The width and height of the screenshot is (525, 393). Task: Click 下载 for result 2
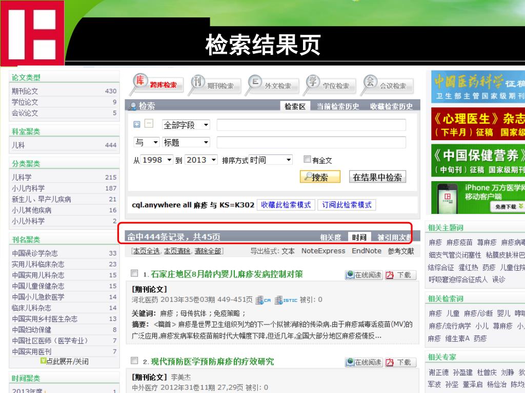click(400, 362)
